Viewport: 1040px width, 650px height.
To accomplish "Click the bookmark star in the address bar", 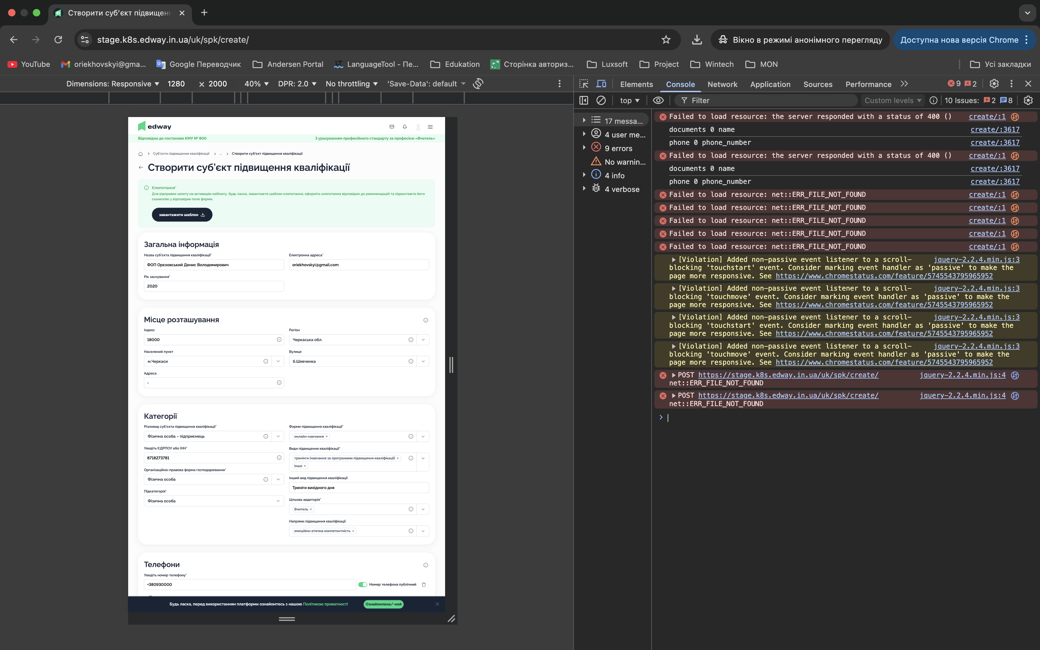I will [666, 40].
